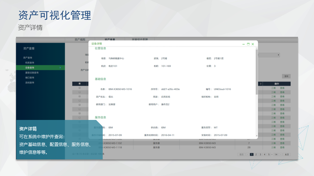
Task: Click 三维 in the IBM-X3650-M3-1102 row
Action: (x=273, y=143)
